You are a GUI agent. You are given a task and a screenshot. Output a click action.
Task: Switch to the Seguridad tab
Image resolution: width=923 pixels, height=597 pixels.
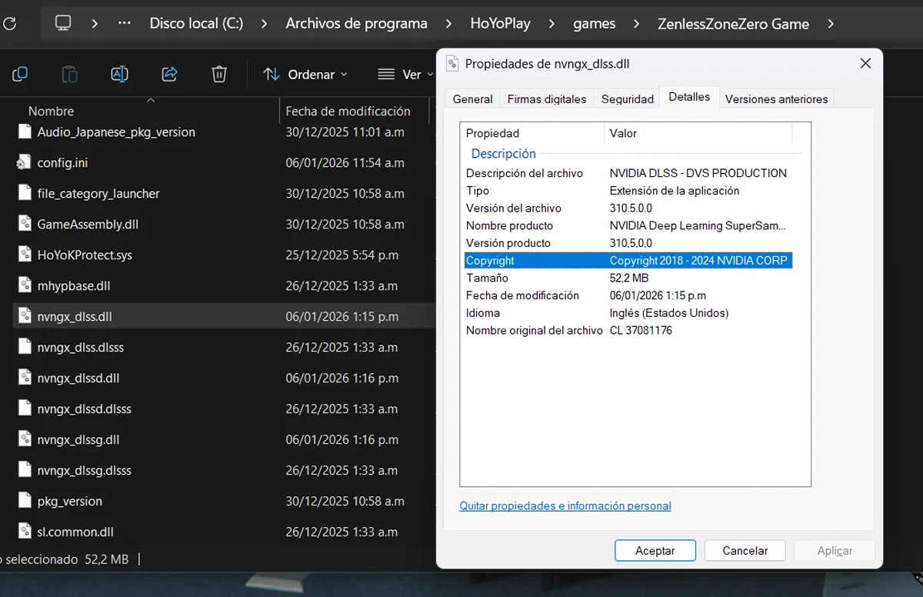coord(627,98)
